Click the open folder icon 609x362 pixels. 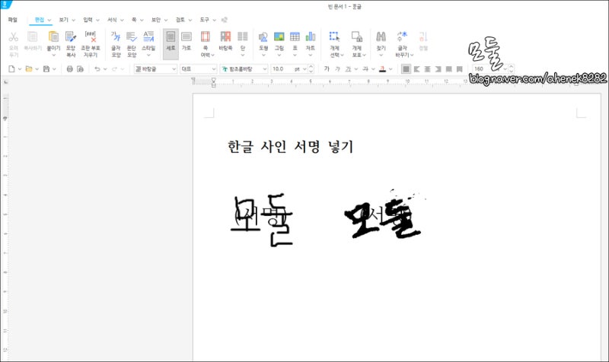click(x=29, y=69)
